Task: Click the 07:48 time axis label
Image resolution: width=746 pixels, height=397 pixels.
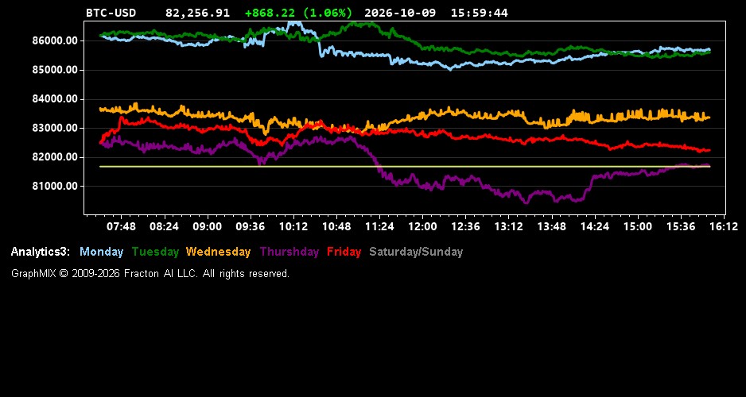Action: [121, 226]
